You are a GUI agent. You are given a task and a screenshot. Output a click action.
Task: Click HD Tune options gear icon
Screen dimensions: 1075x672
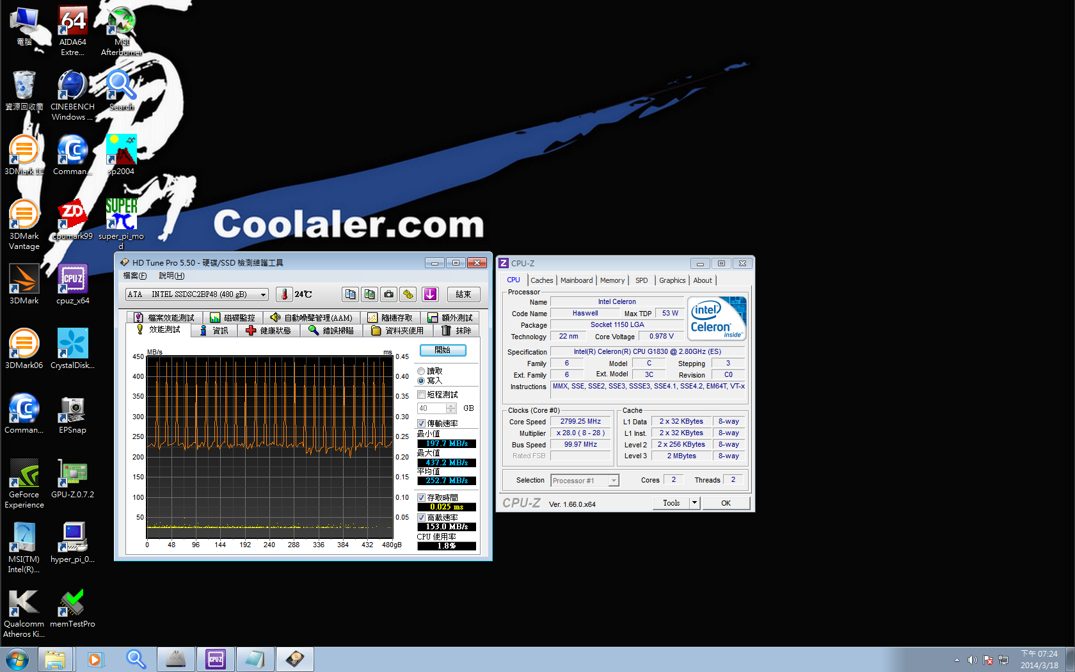[x=408, y=294]
